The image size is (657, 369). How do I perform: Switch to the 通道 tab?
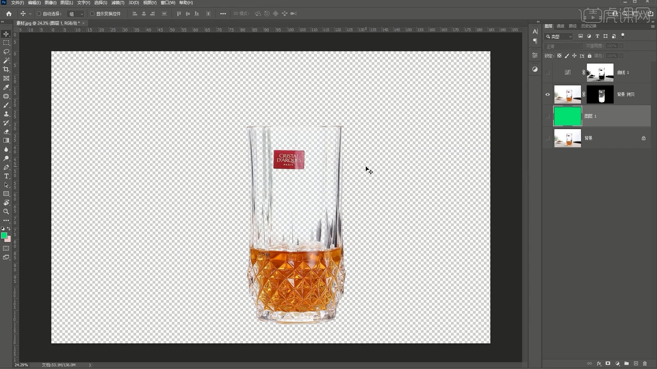coord(560,26)
